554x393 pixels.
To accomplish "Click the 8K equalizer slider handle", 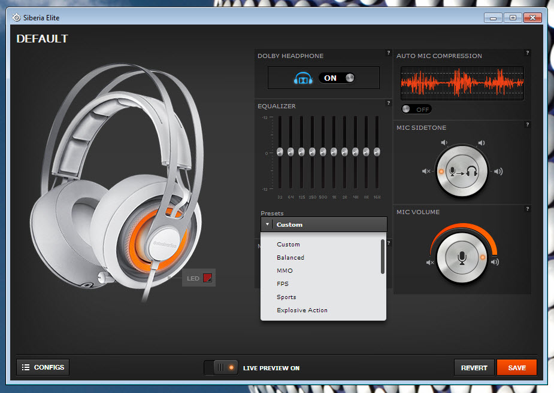I will click(366, 152).
